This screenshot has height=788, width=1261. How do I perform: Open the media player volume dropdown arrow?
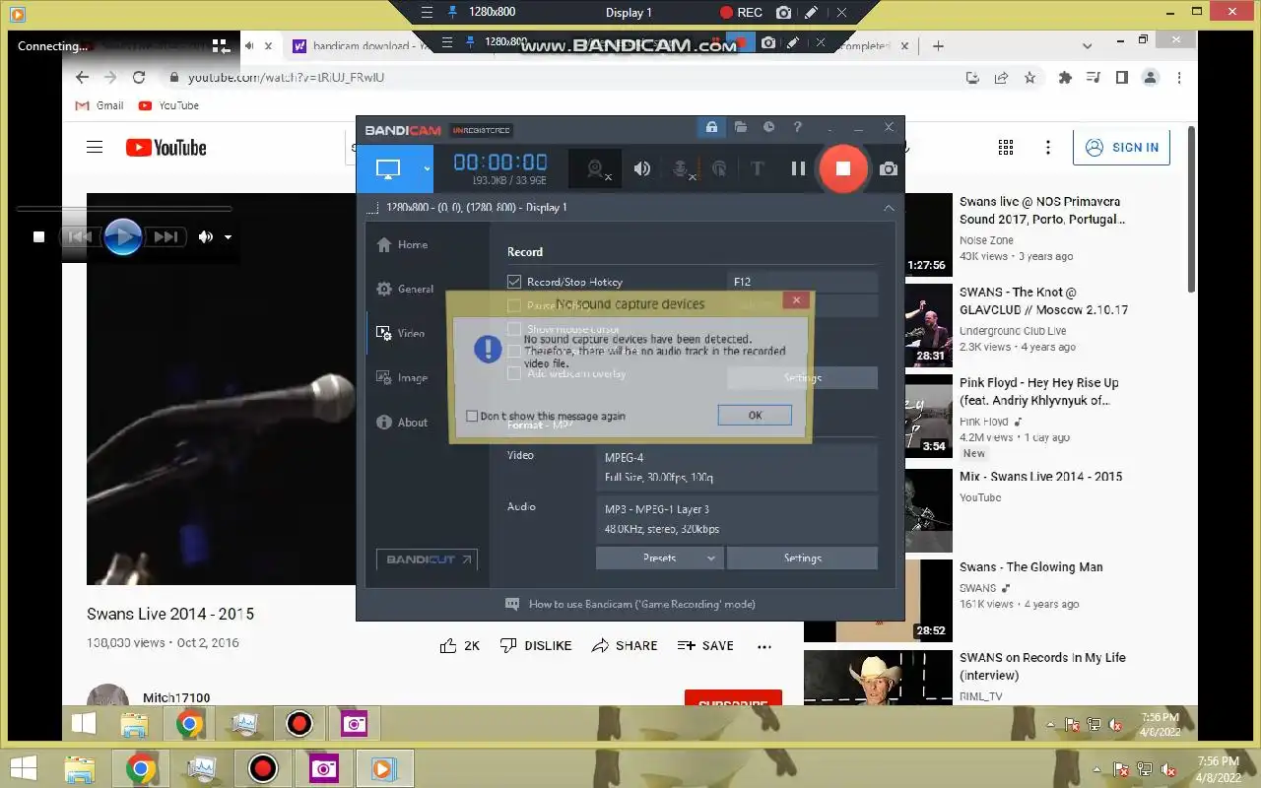(228, 236)
